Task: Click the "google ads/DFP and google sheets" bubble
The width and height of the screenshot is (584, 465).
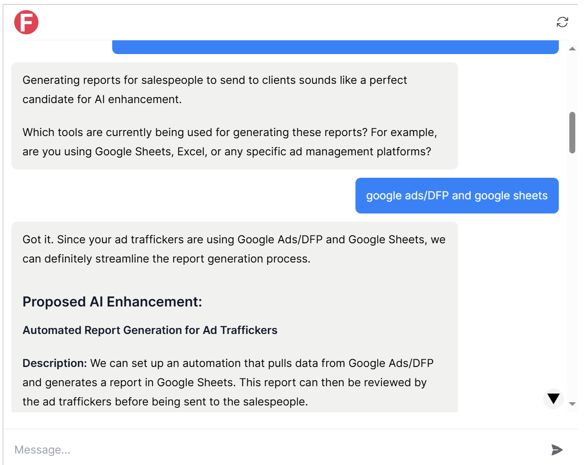Action: click(457, 196)
